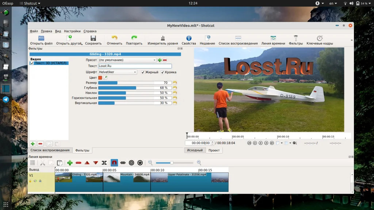Select the Mountain - 34608.mp4 clip
This screenshot has width=374, height=210.
coord(127,182)
